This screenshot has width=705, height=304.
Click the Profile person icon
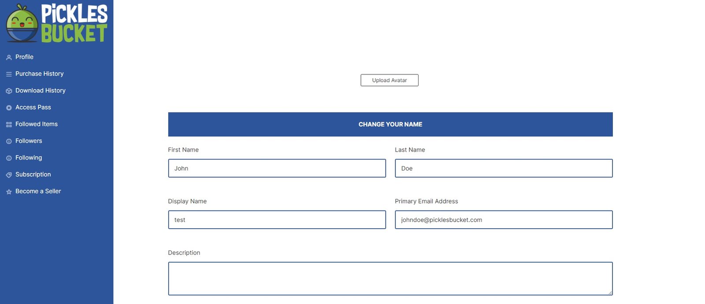coord(9,57)
